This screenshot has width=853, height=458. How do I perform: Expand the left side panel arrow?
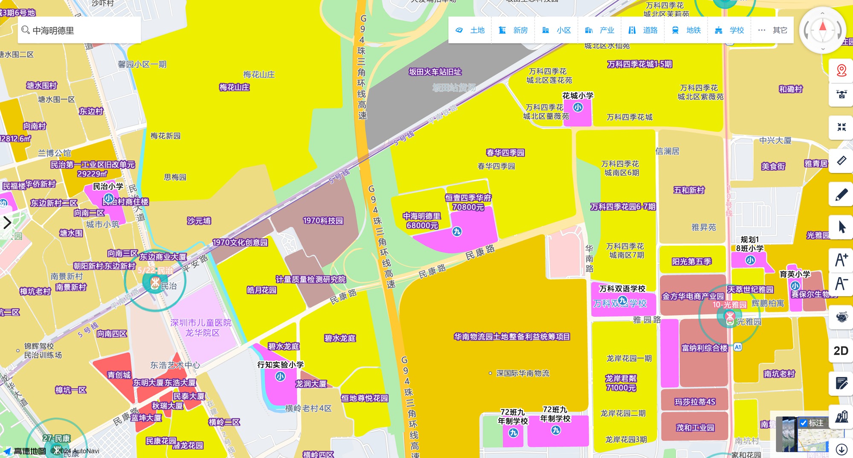tap(7, 223)
